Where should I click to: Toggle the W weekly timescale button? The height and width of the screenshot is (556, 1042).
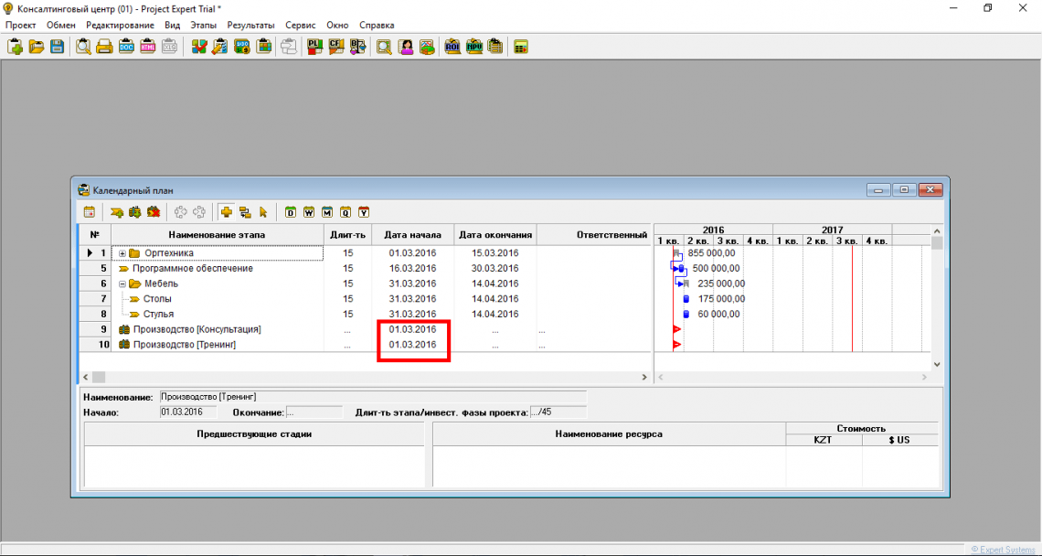coord(309,212)
